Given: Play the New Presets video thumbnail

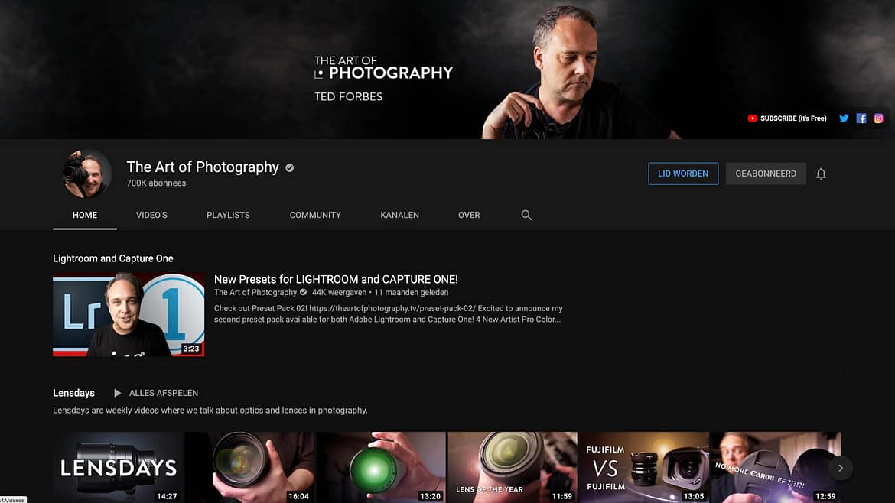Looking at the screenshot, I should (x=129, y=314).
